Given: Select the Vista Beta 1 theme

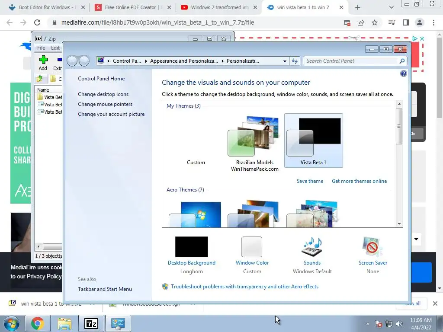Looking at the screenshot, I should pyautogui.click(x=313, y=140).
